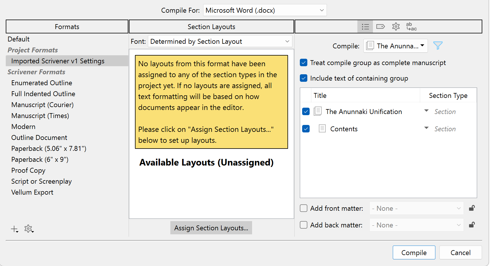Viewport: 503px width, 266px height.
Task: Enable Add front matter checkbox
Action: [x=304, y=208]
